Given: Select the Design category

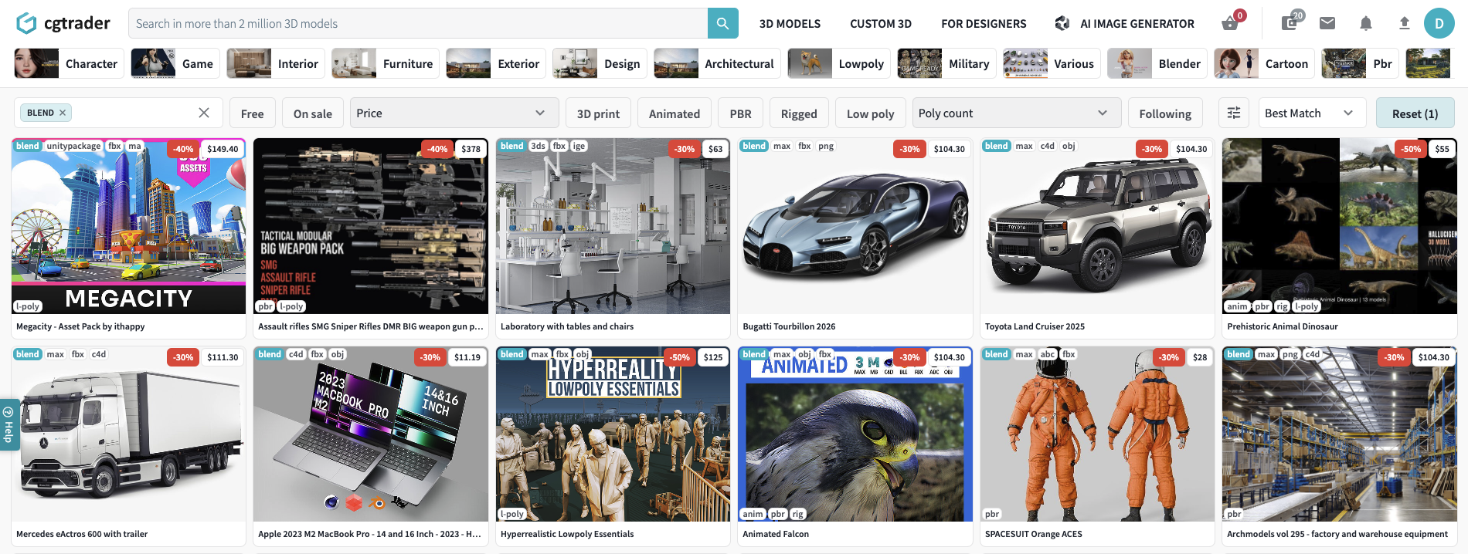Looking at the screenshot, I should click(x=600, y=63).
